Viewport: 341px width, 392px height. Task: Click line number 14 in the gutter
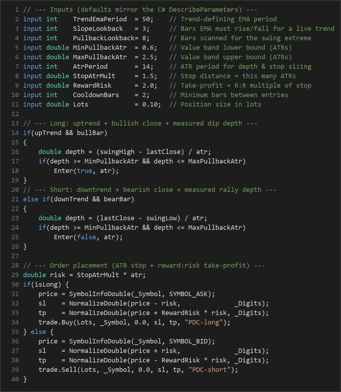[15, 133]
